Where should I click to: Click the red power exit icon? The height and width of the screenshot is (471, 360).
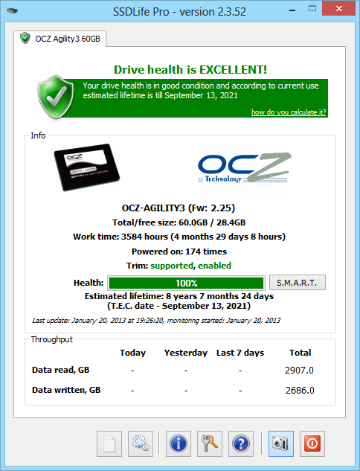[312, 443]
